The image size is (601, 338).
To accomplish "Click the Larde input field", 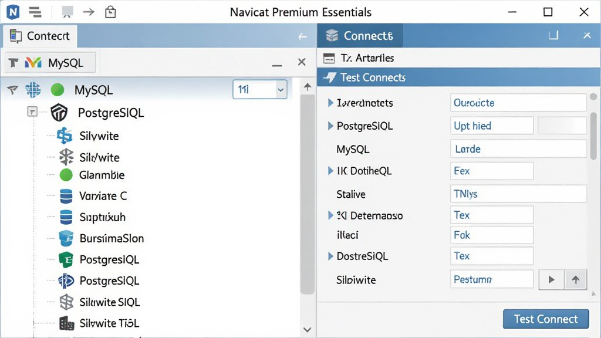I will pyautogui.click(x=518, y=148).
